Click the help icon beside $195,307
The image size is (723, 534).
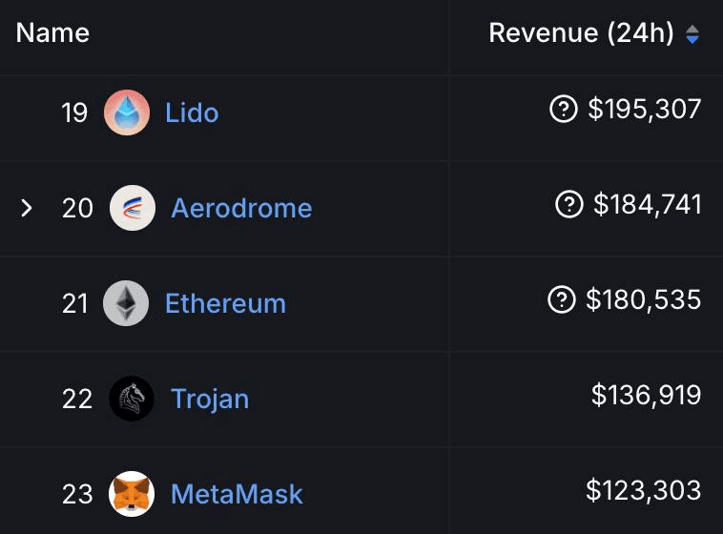(564, 110)
